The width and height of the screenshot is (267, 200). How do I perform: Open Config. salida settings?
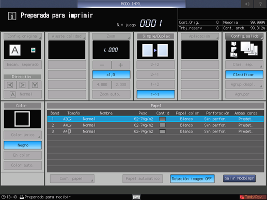point(244,36)
